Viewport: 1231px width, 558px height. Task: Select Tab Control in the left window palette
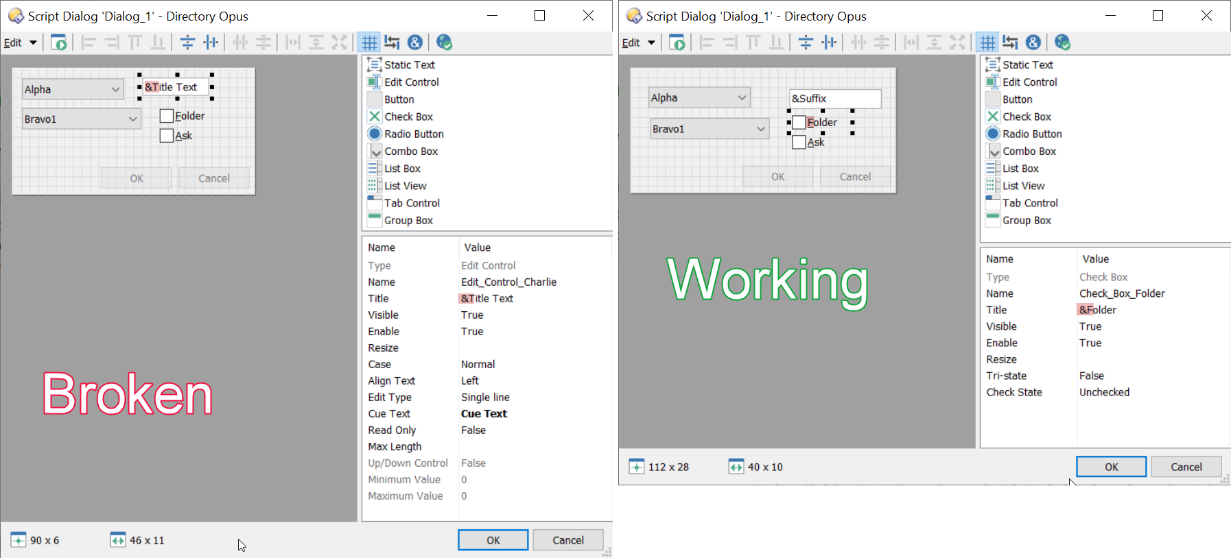411,203
